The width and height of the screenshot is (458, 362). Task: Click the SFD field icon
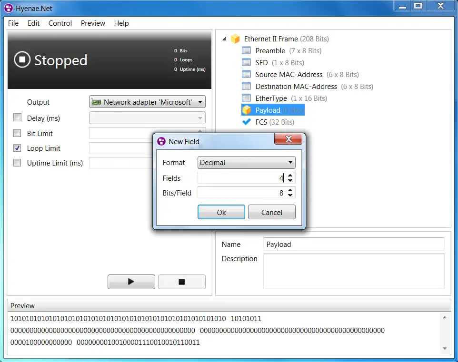click(x=246, y=62)
